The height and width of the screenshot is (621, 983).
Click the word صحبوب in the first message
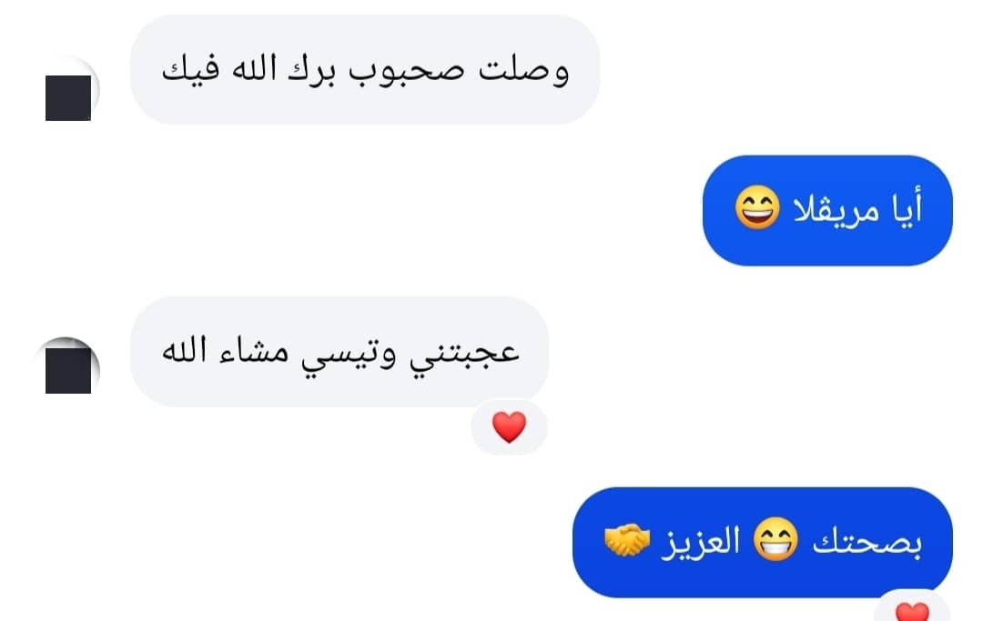407,69
